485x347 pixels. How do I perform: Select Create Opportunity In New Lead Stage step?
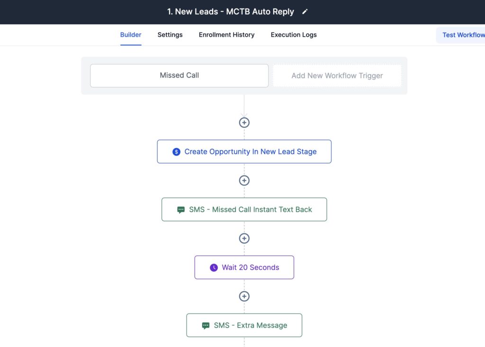(250, 152)
